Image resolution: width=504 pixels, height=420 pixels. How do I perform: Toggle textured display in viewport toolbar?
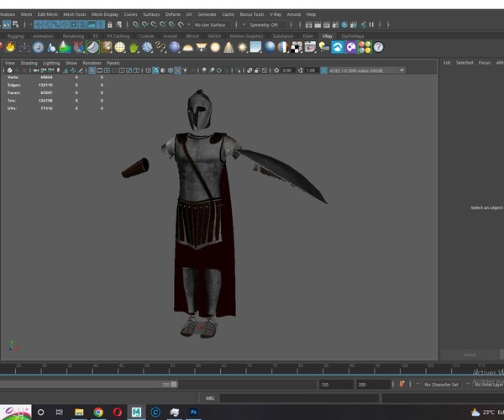click(178, 71)
